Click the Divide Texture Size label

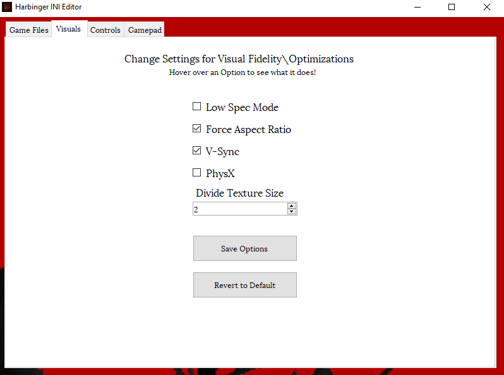coord(240,193)
